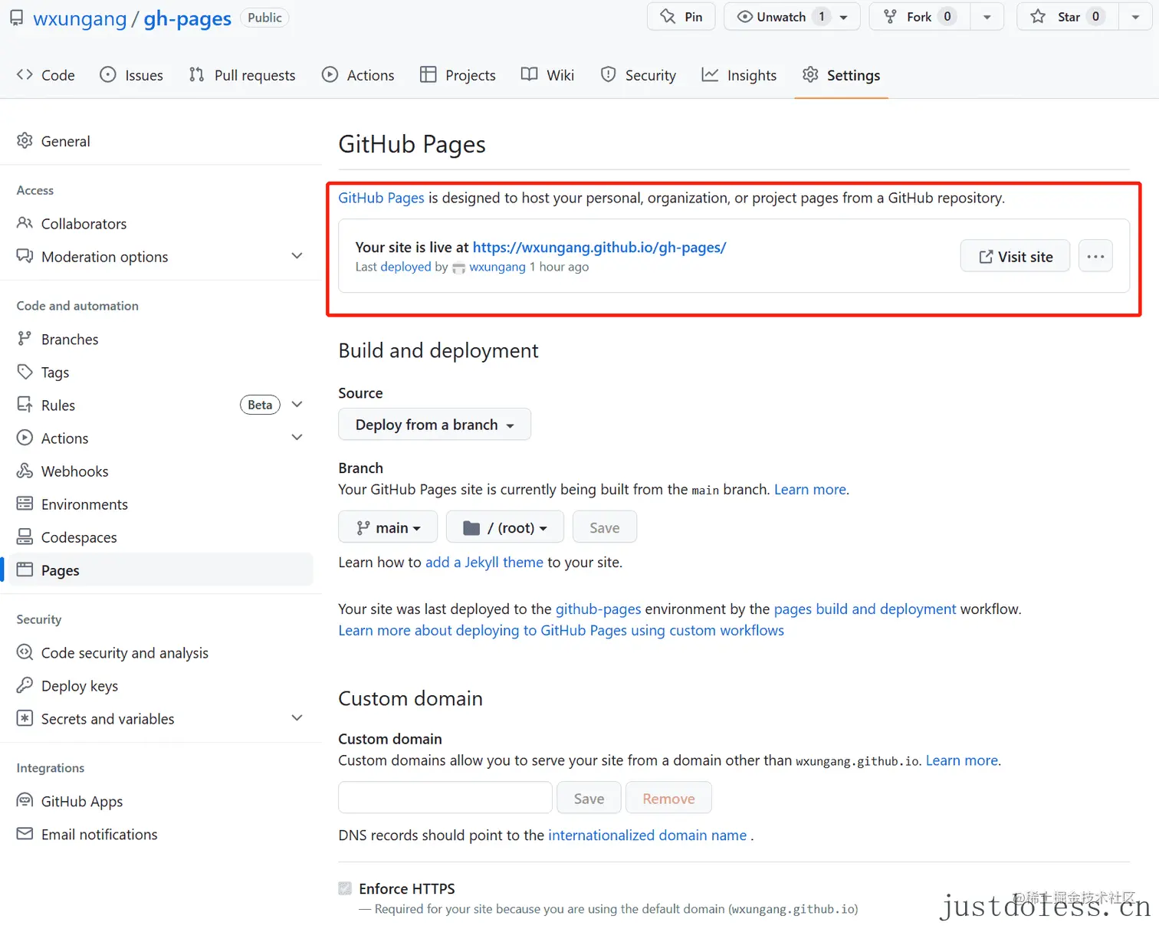The image size is (1159, 929).
Task: Expand the Rules section chevron
Action: tap(297, 405)
